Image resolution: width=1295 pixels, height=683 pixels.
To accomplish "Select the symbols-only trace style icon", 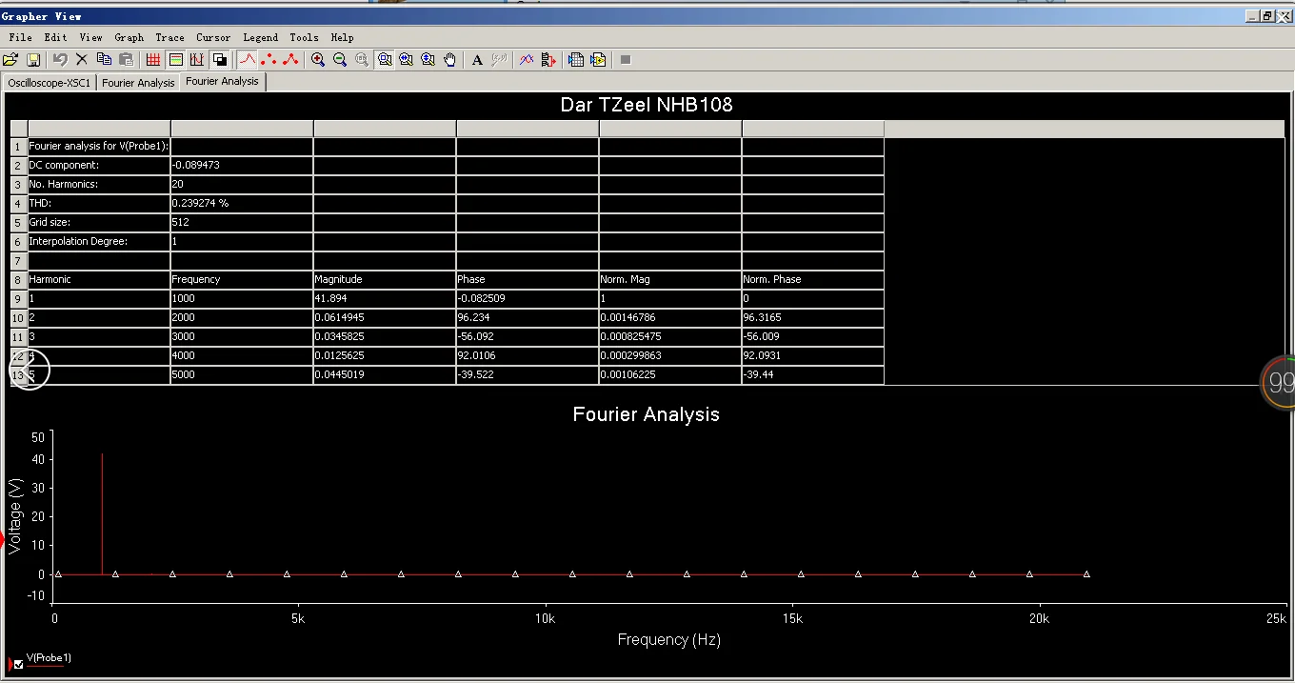I will click(x=269, y=59).
